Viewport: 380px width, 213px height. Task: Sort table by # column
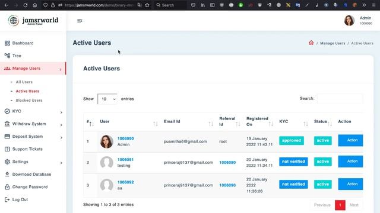[90, 122]
